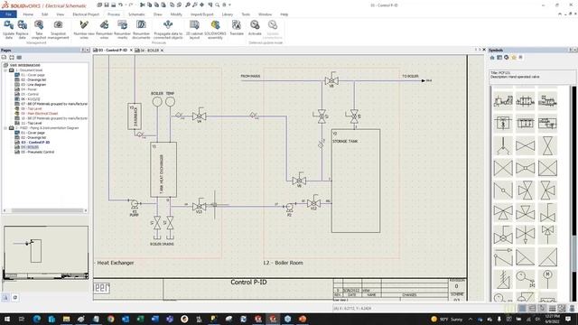Select 04 - BOILER page in tree
Screen dimensions: 578x325
tap(30, 147)
